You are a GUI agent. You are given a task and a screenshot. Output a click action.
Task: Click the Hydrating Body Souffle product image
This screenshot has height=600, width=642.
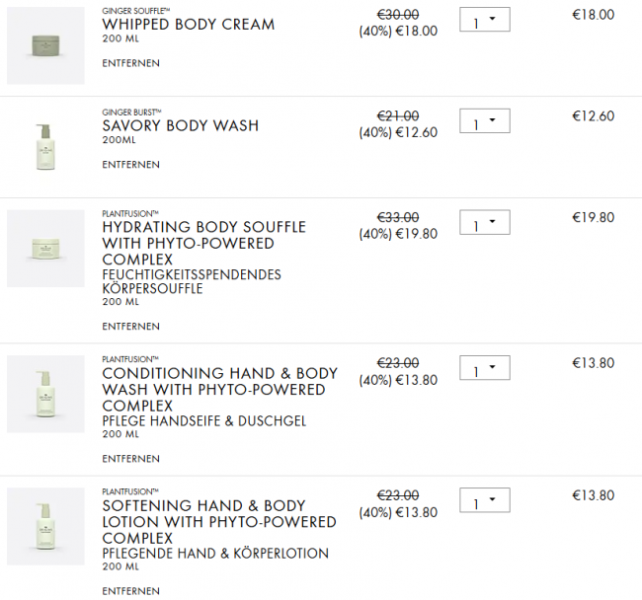[x=45, y=249]
